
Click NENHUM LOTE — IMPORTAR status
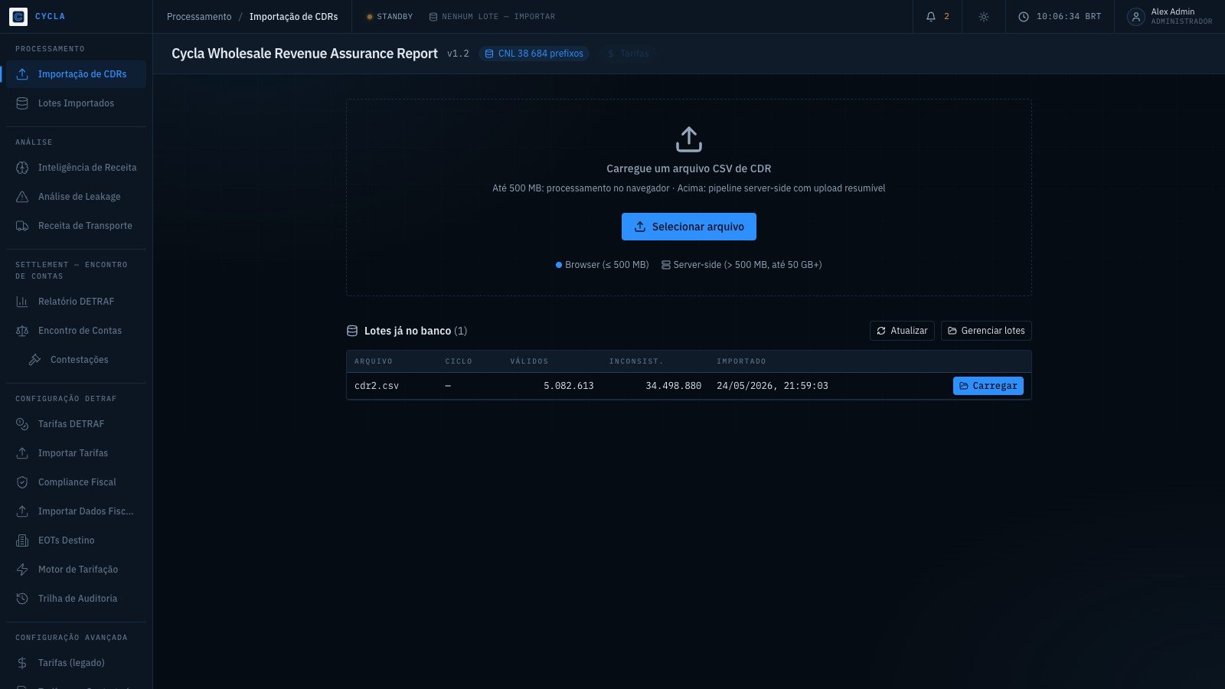point(492,17)
